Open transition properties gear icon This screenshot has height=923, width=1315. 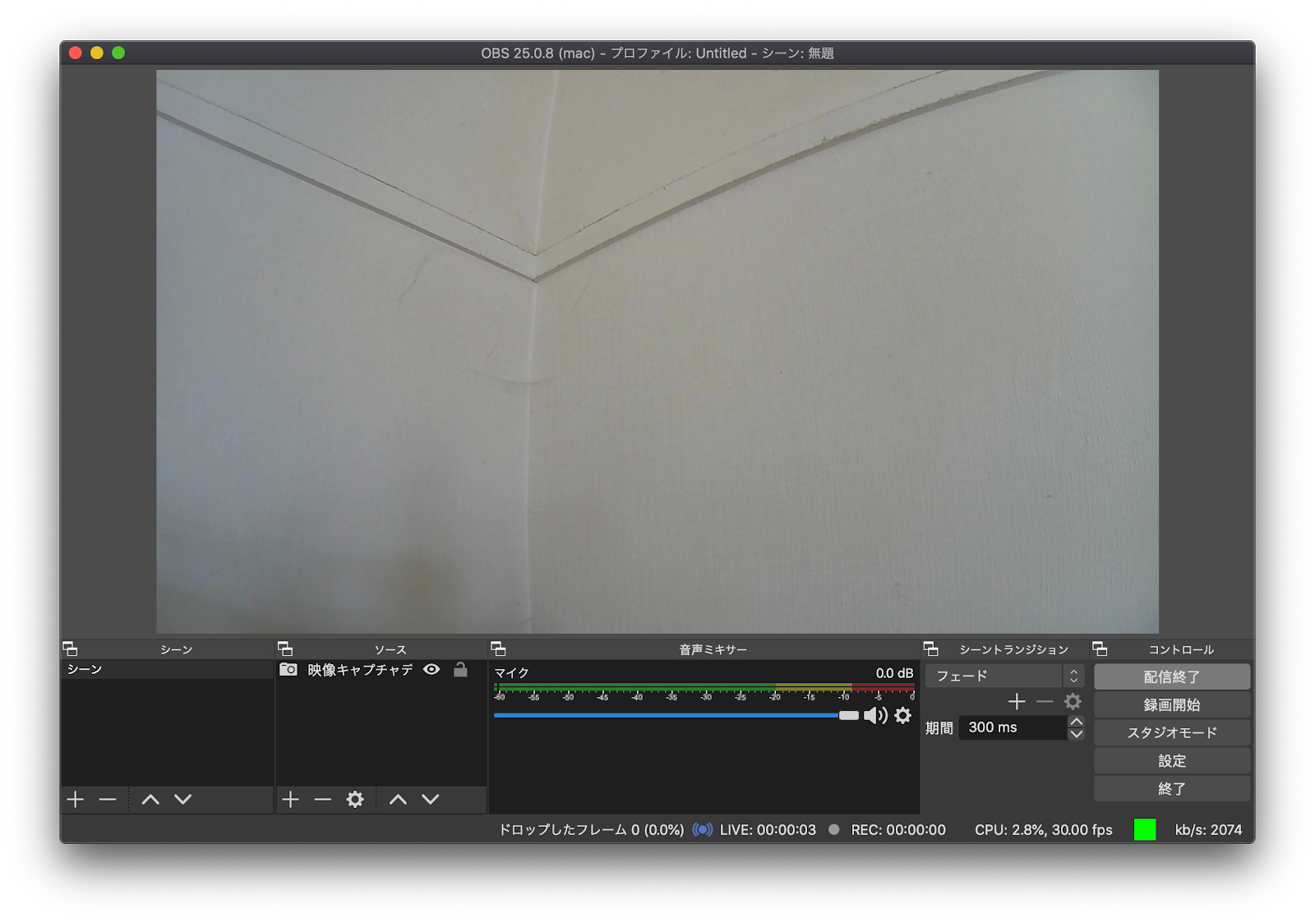[x=1073, y=702]
